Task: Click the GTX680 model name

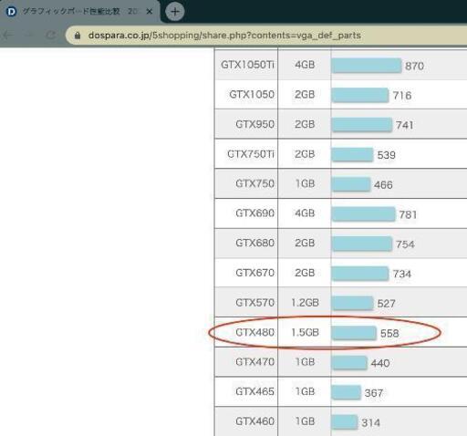Action: (254, 243)
